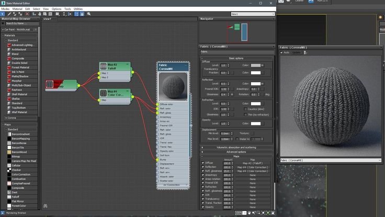
Task: Select Advanced Lighting material icon
Action: click(9, 45)
